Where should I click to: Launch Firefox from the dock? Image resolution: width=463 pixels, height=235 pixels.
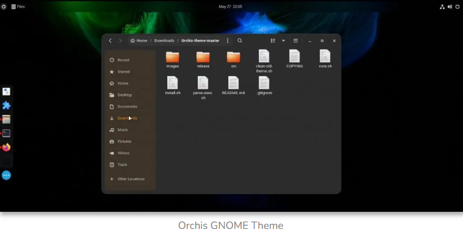6,147
